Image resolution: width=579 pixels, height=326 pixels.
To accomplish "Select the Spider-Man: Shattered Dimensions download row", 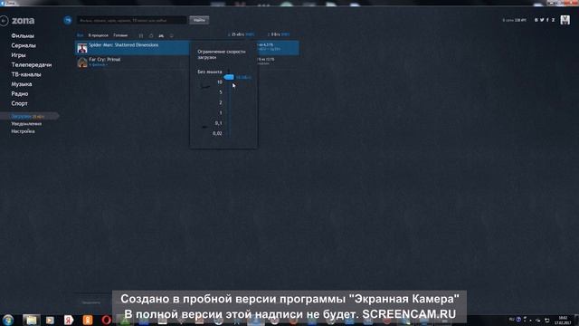I will click(187, 48).
